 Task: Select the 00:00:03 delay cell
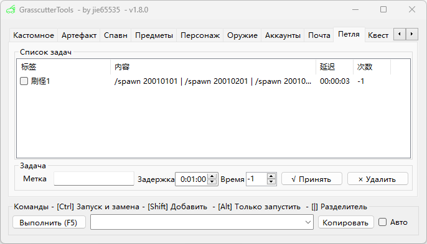335,81
